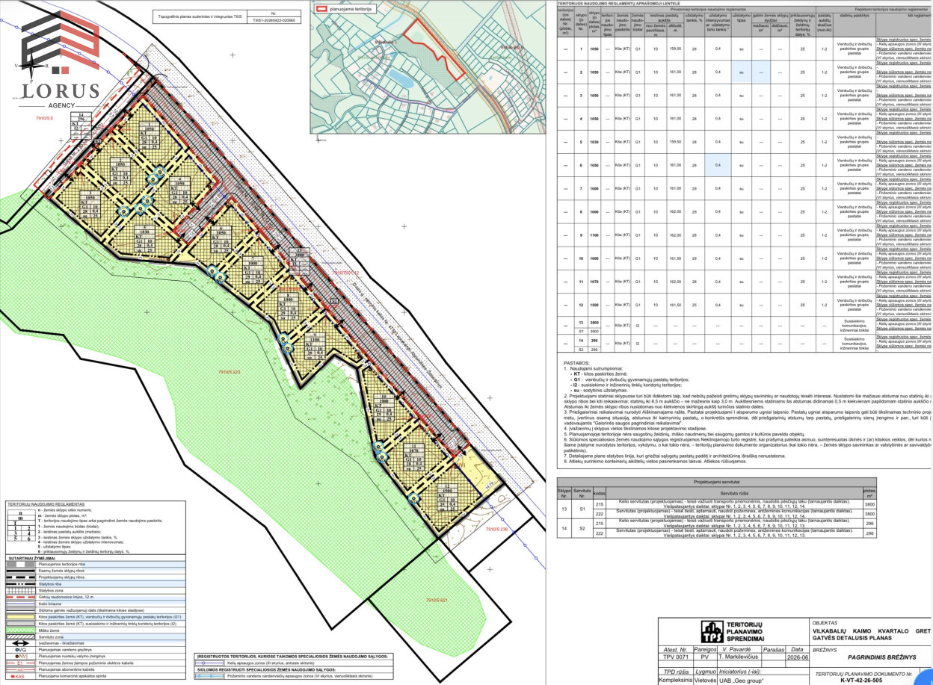Viewport: 933px width, 685px height.
Task: Click the 'TERITORIJOS NAUDOJIMO REGLAMENTŲ APRAŠOMOJI LENTELĖ' title
Action: [618, 2]
